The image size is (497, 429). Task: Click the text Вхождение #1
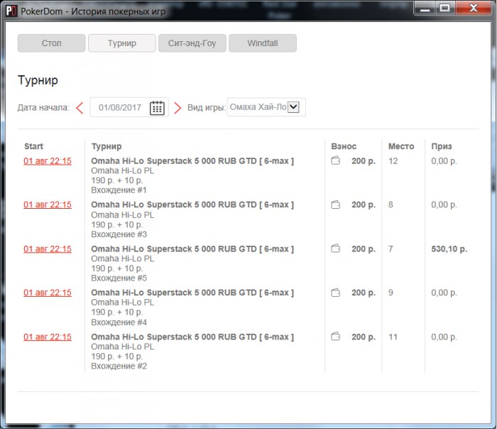(119, 190)
